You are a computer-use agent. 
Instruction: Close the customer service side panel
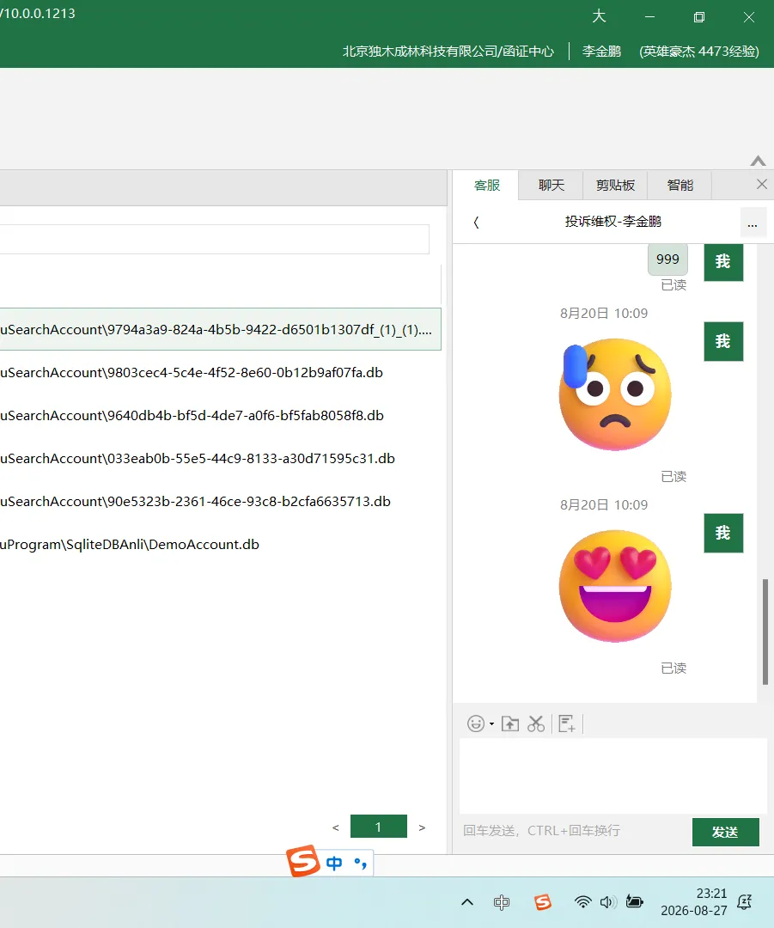click(x=762, y=185)
